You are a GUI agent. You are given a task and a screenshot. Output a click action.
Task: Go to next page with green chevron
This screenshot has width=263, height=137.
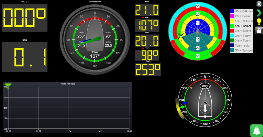(259, 13)
